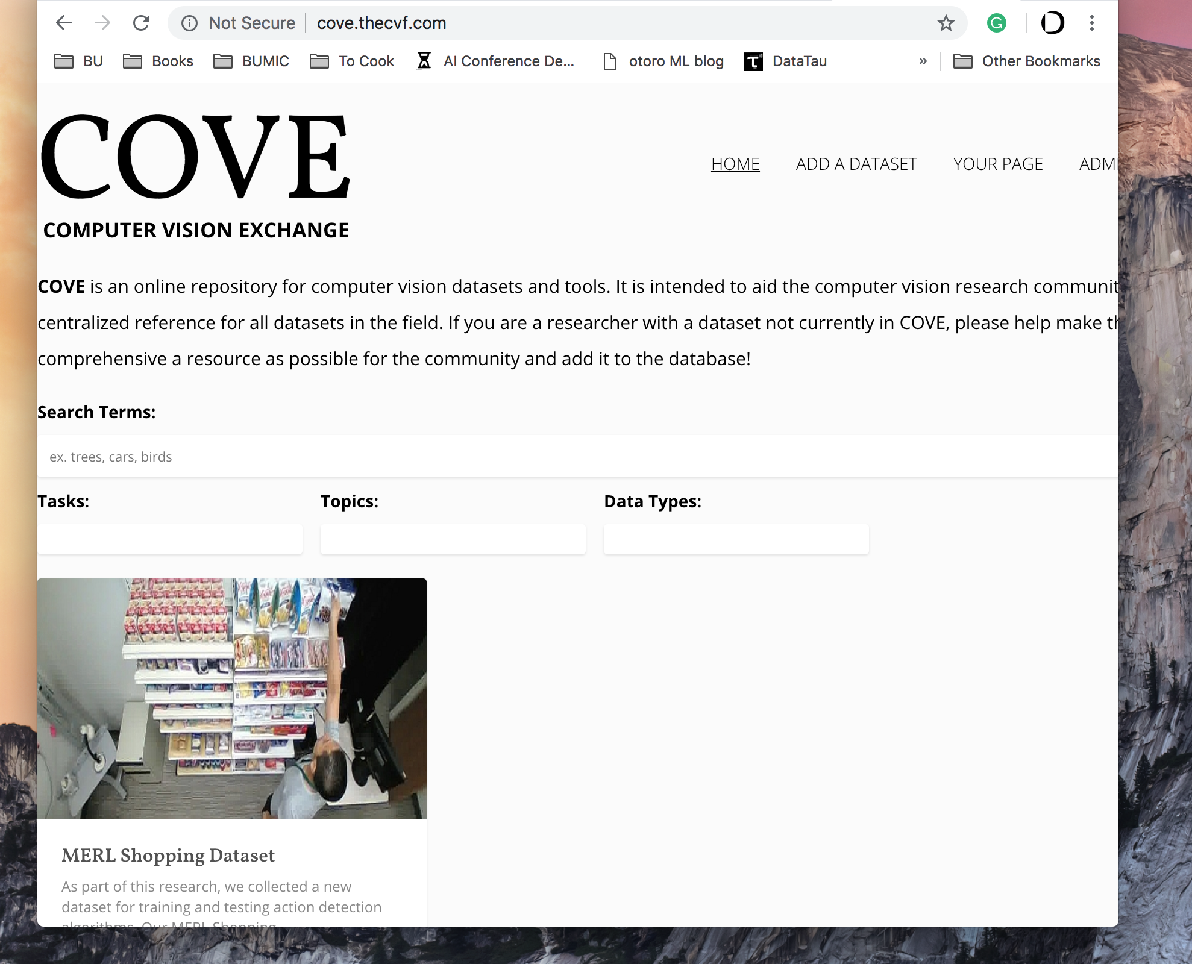
Task: Click the HOME navigation link
Action: [735, 164]
